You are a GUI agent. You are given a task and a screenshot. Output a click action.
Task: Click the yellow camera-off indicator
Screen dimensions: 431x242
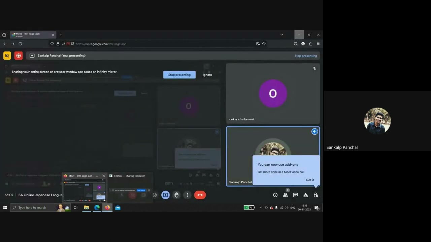point(7,56)
